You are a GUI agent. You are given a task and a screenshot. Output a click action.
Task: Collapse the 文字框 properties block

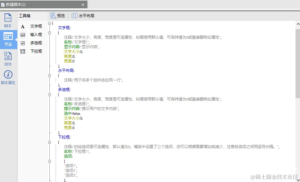pyautogui.click(x=49, y=32)
